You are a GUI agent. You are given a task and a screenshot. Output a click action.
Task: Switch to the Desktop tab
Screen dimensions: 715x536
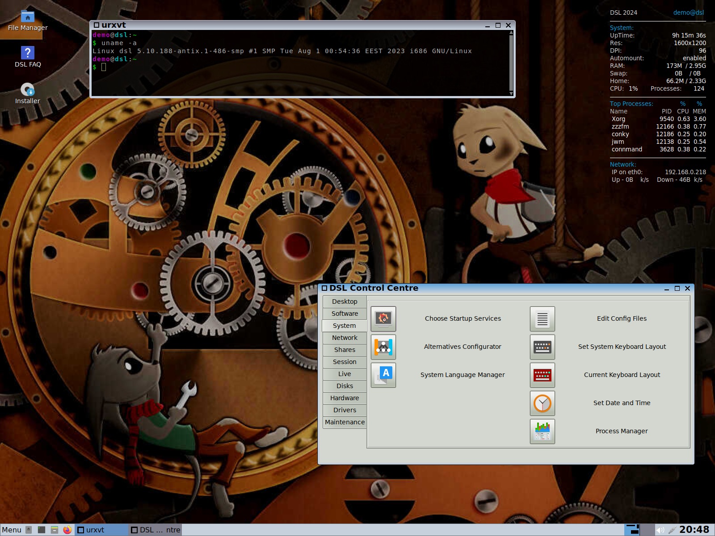[345, 301]
